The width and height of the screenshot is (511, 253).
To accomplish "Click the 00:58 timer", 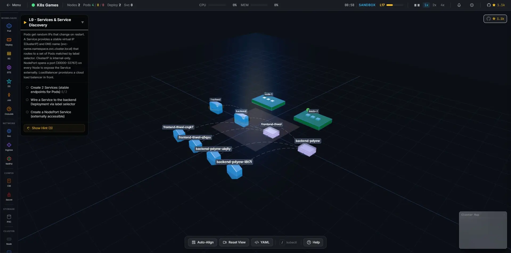I will click(349, 5).
